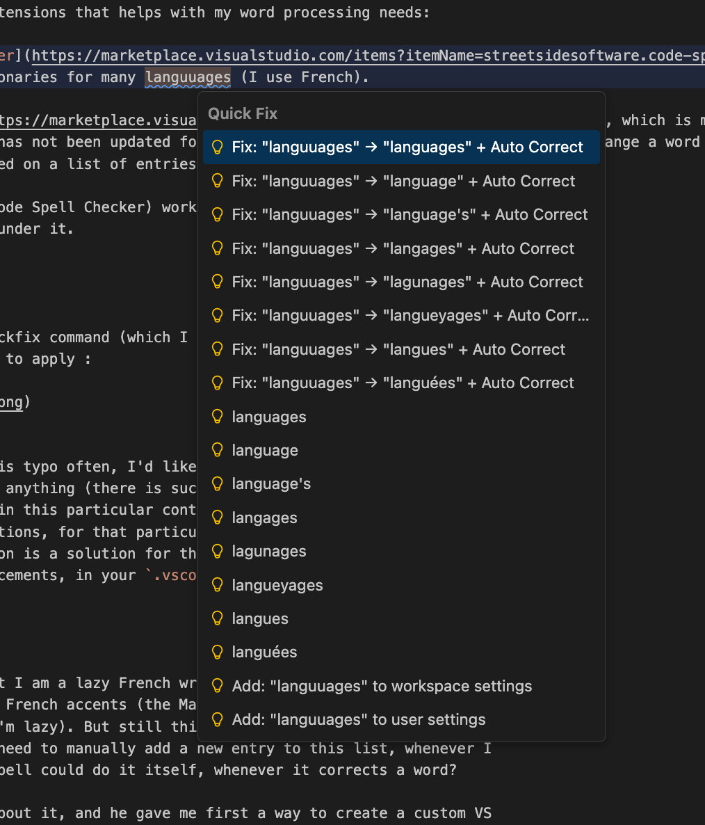Click lightbulb icon next to "Add to user settings"
705x825 pixels.
point(218,720)
